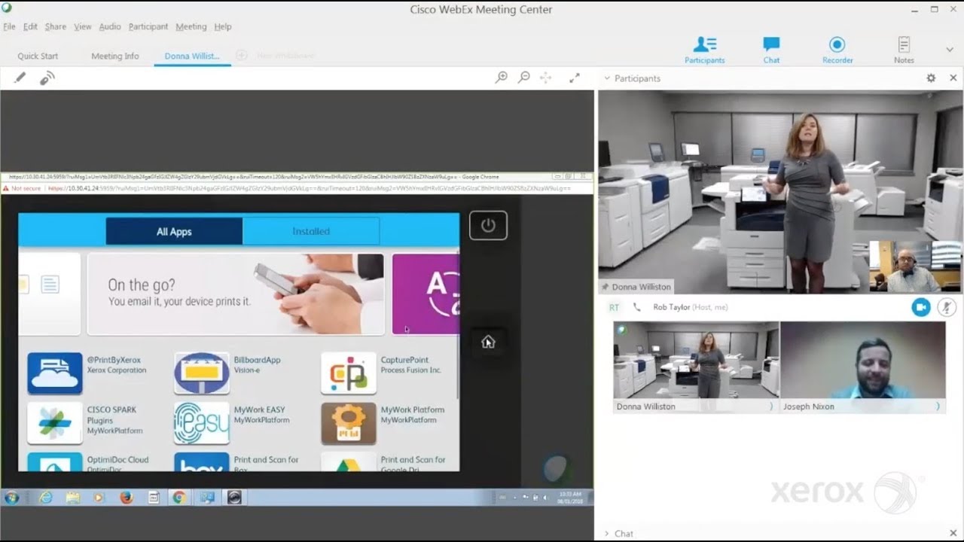964x542 pixels.
Task: Expand the more panels chevron beside Notes
Action: tap(949, 50)
